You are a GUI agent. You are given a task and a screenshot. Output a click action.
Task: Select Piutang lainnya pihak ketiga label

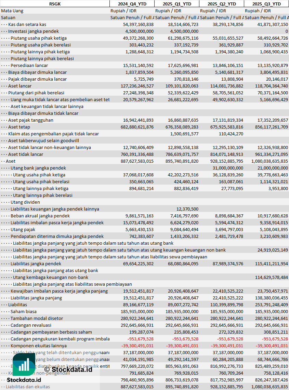40,52
